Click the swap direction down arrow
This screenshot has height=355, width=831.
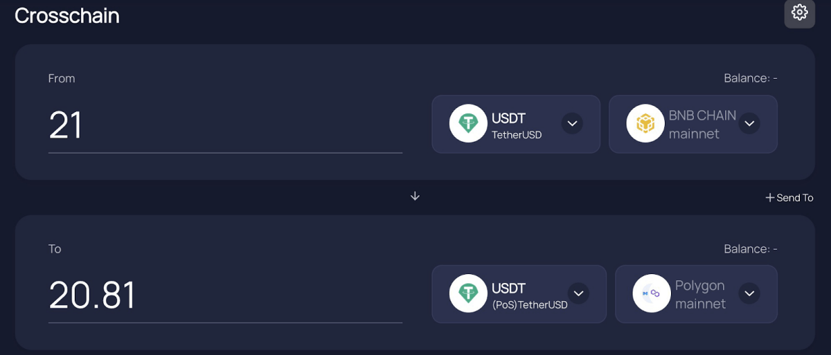(x=415, y=196)
